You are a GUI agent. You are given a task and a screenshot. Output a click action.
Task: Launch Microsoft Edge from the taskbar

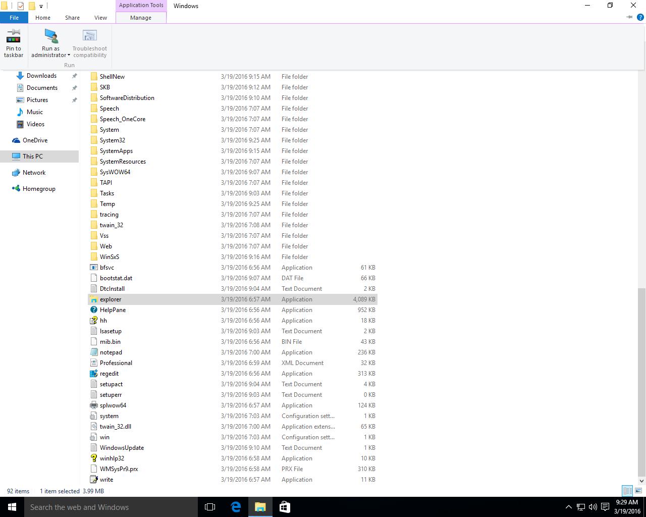[x=236, y=507]
